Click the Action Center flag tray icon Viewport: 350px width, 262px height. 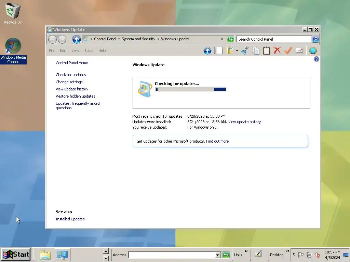(301, 254)
